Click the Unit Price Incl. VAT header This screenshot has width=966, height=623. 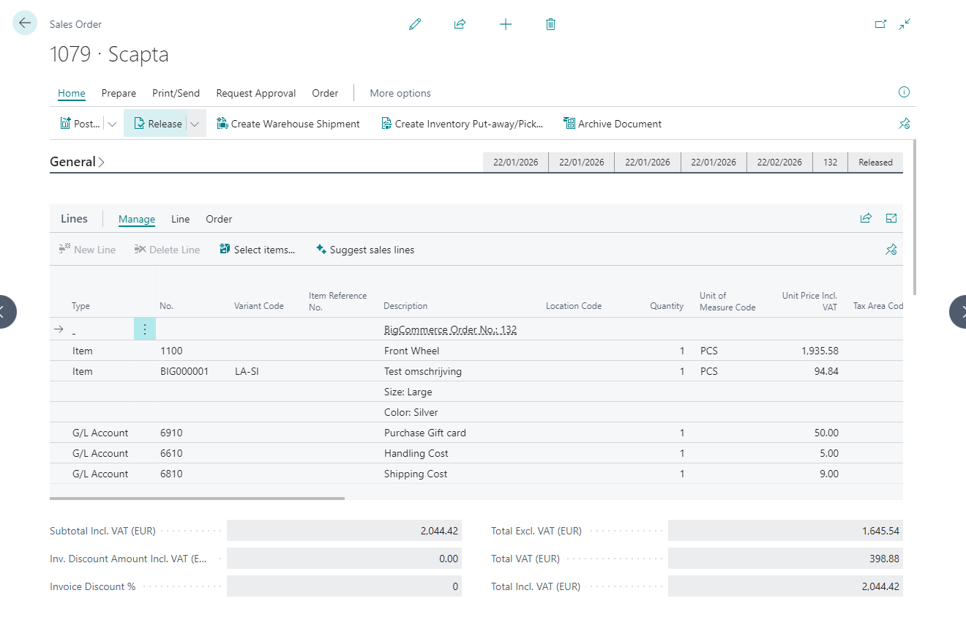coord(809,302)
